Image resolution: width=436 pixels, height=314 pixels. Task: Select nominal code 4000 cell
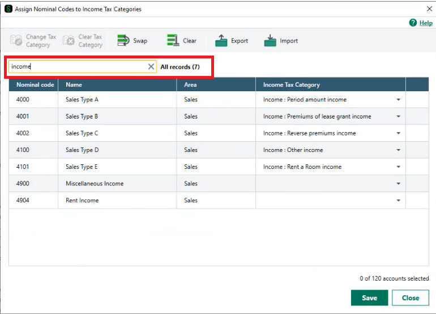[x=33, y=100]
